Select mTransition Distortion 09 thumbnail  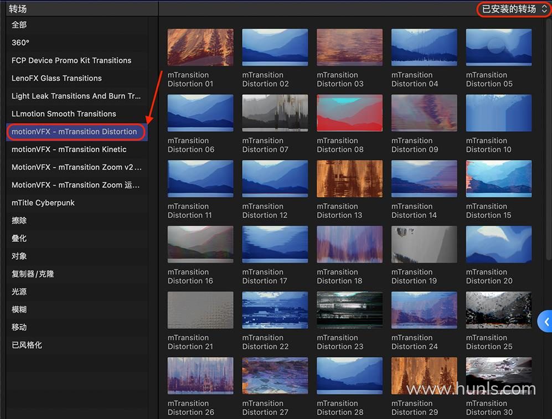(424, 113)
